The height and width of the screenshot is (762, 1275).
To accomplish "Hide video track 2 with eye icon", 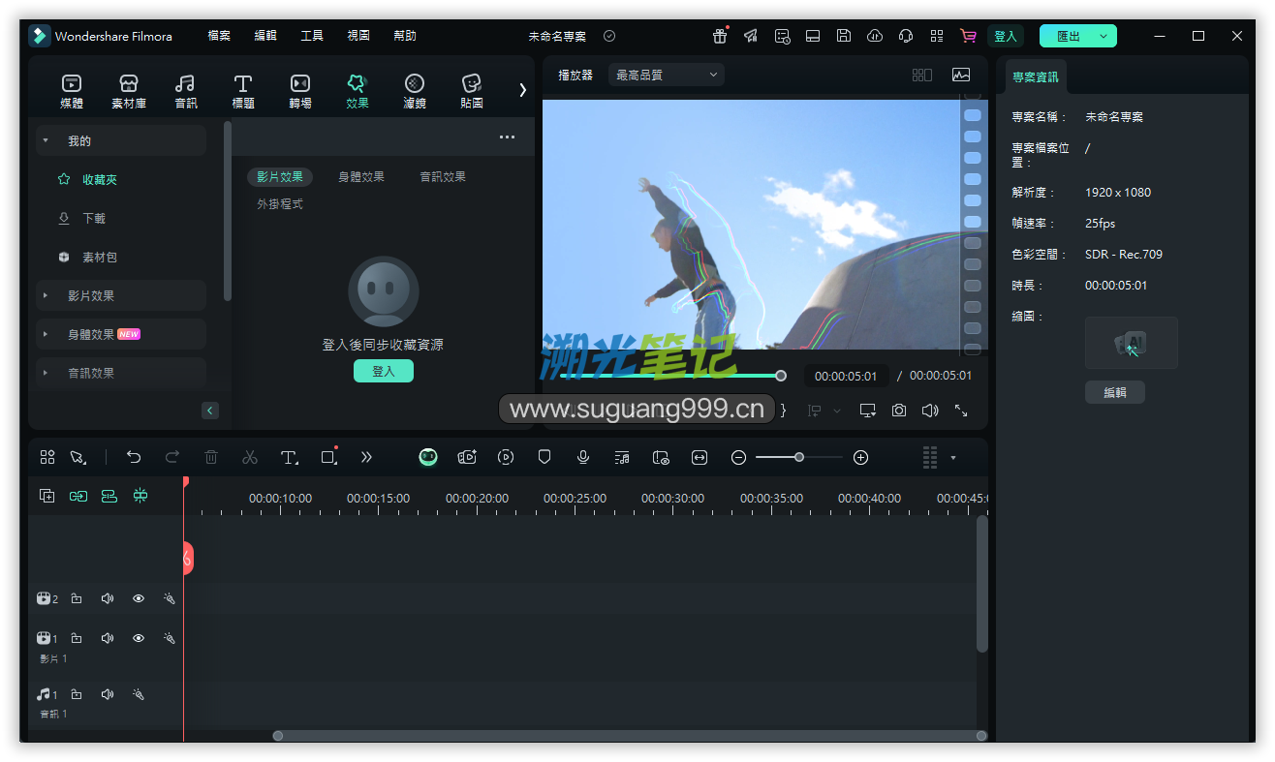I will [139, 598].
